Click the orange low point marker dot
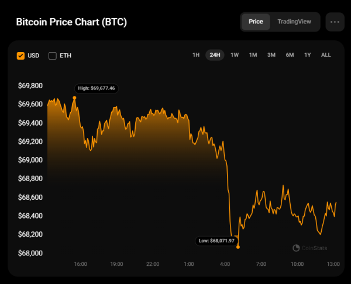 click(238, 247)
